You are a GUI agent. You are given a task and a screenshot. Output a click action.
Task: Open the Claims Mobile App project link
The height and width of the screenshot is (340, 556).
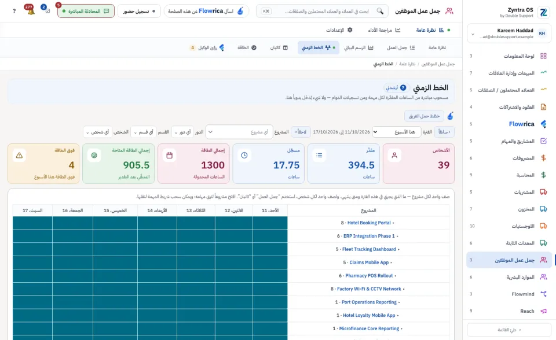369,263
